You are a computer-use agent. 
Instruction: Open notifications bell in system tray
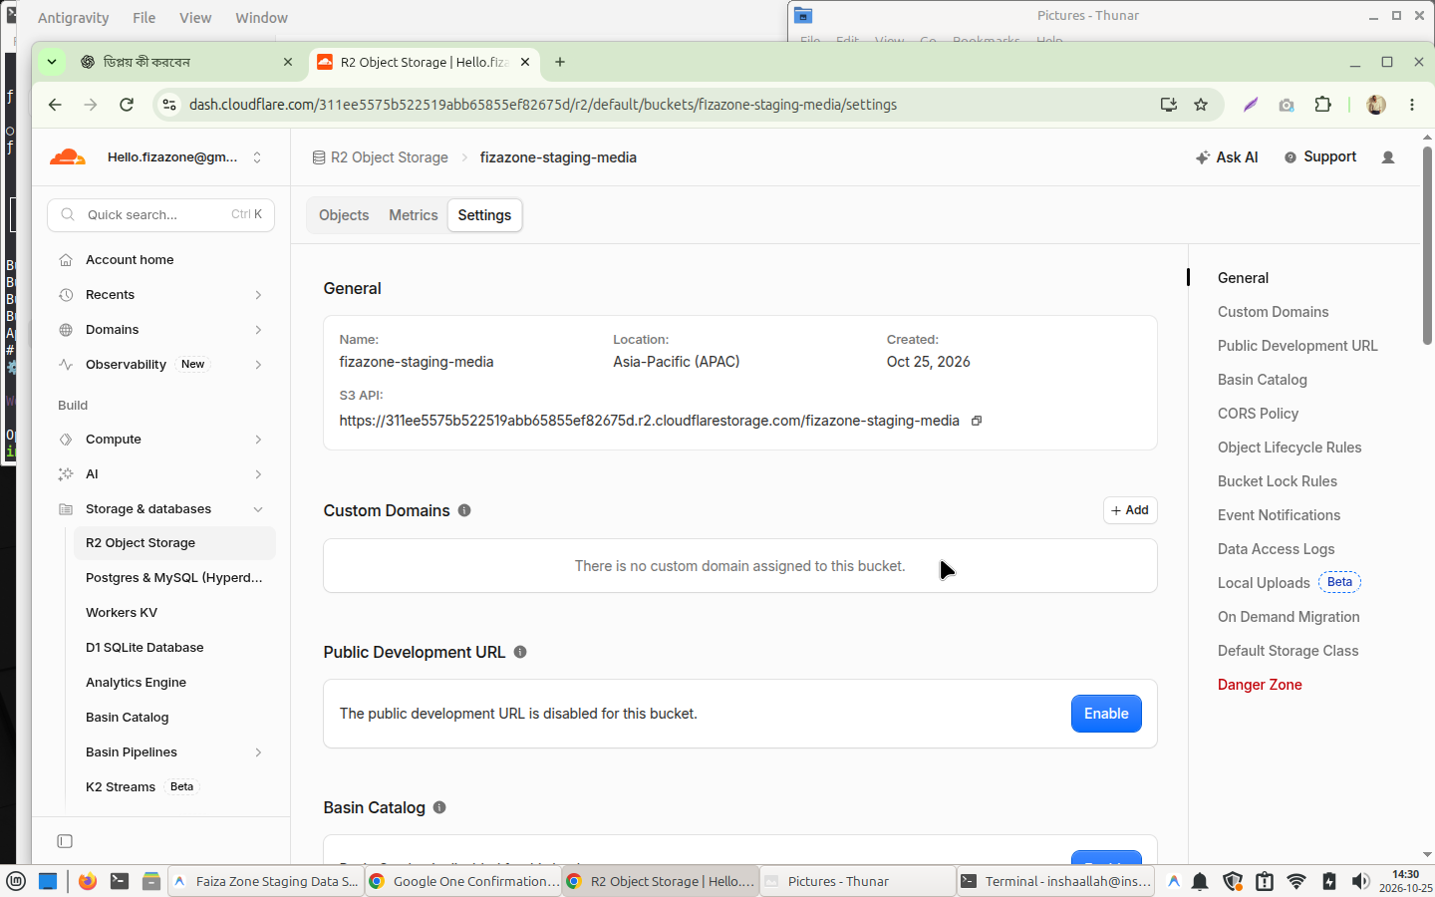point(1200,881)
